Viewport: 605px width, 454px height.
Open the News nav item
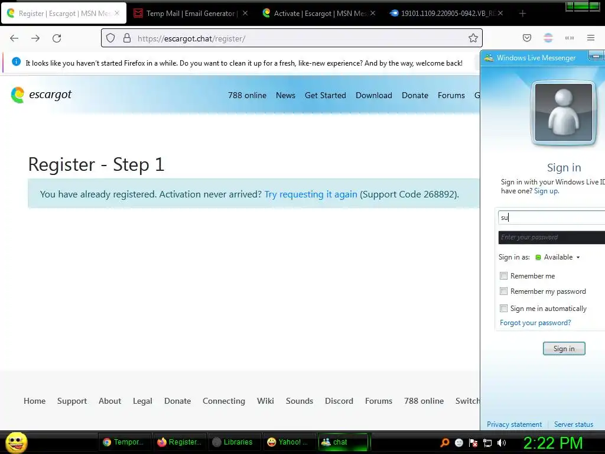point(285,95)
